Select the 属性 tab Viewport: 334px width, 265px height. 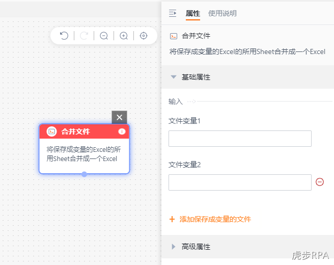(x=193, y=13)
